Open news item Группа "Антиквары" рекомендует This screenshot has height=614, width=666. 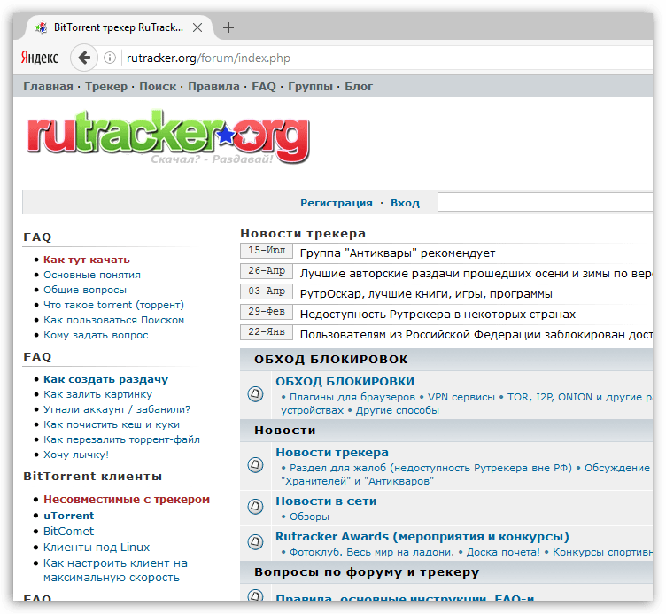[398, 253]
